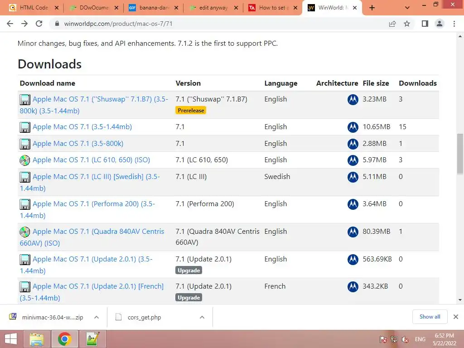Click the ENG language indicator
Screen dimensions: 464x348
(x=420, y=339)
